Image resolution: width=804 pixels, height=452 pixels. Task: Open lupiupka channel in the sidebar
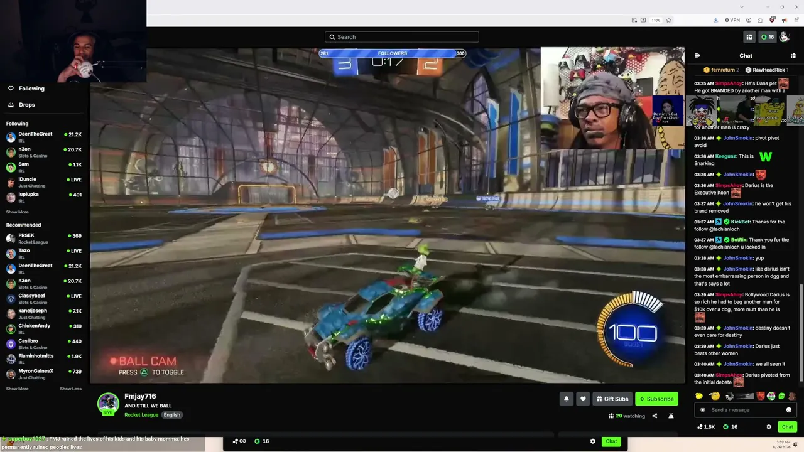(44, 197)
